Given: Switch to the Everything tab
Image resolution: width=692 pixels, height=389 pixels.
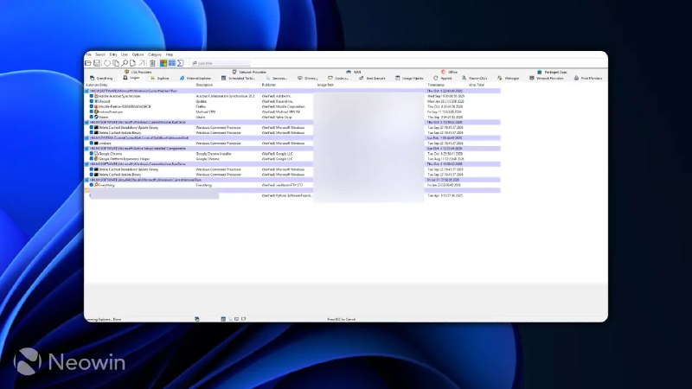Looking at the screenshot, I should click(101, 78).
